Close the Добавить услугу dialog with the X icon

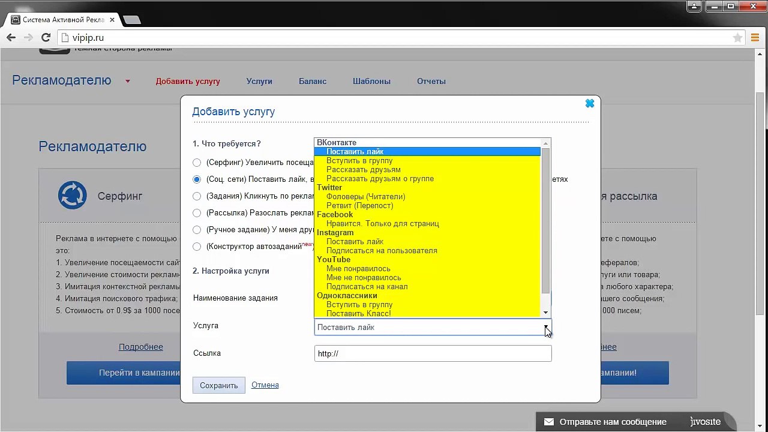click(x=590, y=103)
